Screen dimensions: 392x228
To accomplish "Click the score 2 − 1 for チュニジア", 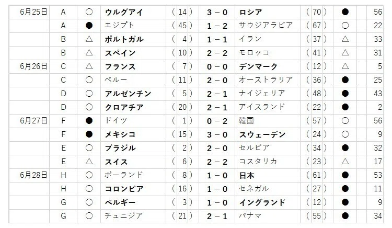I will 217,216.
